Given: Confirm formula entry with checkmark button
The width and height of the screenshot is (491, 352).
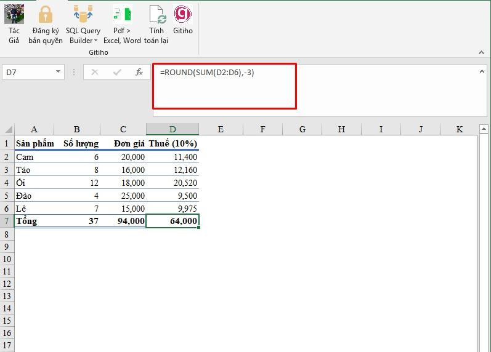Looking at the screenshot, I should [117, 72].
